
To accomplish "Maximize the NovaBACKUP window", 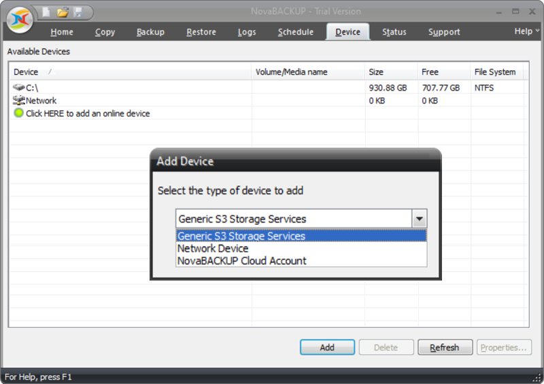I will click(x=515, y=12).
